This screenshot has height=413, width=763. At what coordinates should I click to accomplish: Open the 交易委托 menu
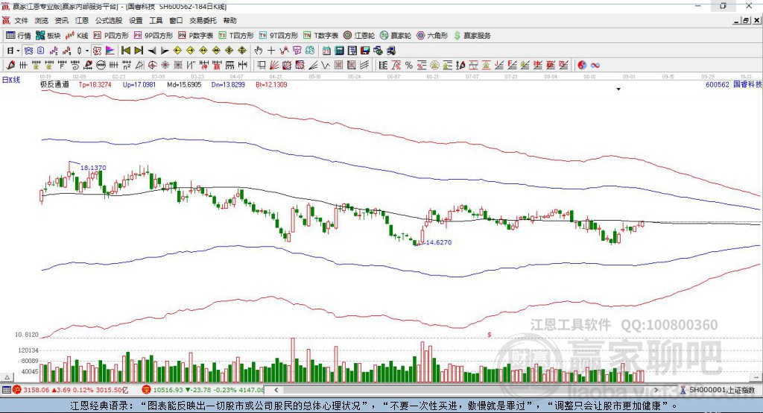point(203,20)
